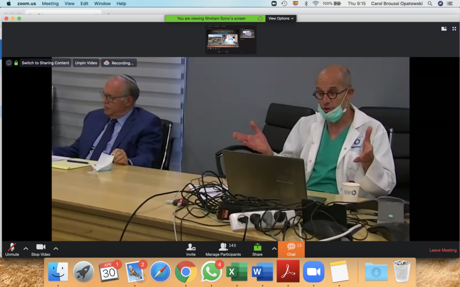The height and width of the screenshot is (287, 460).
Task: Open Calendar in the Dock
Action: tap(109, 272)
